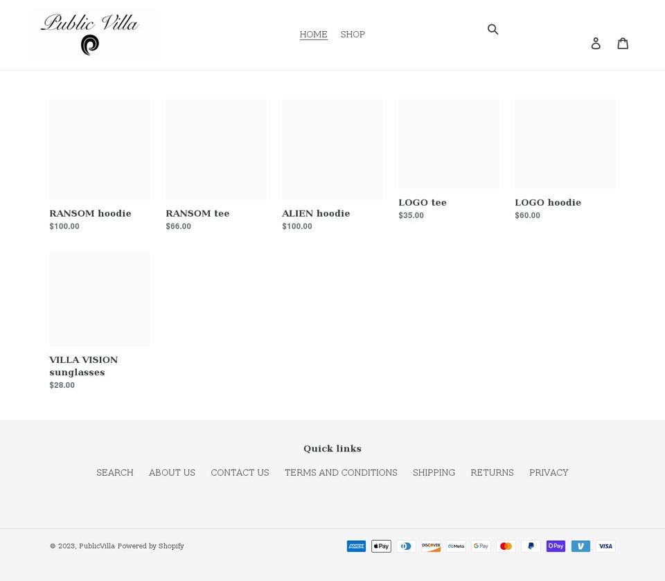Go to the HOME menu item
Image resolution: width=665 pixels, height=581 pixels.
pos(313,35)
